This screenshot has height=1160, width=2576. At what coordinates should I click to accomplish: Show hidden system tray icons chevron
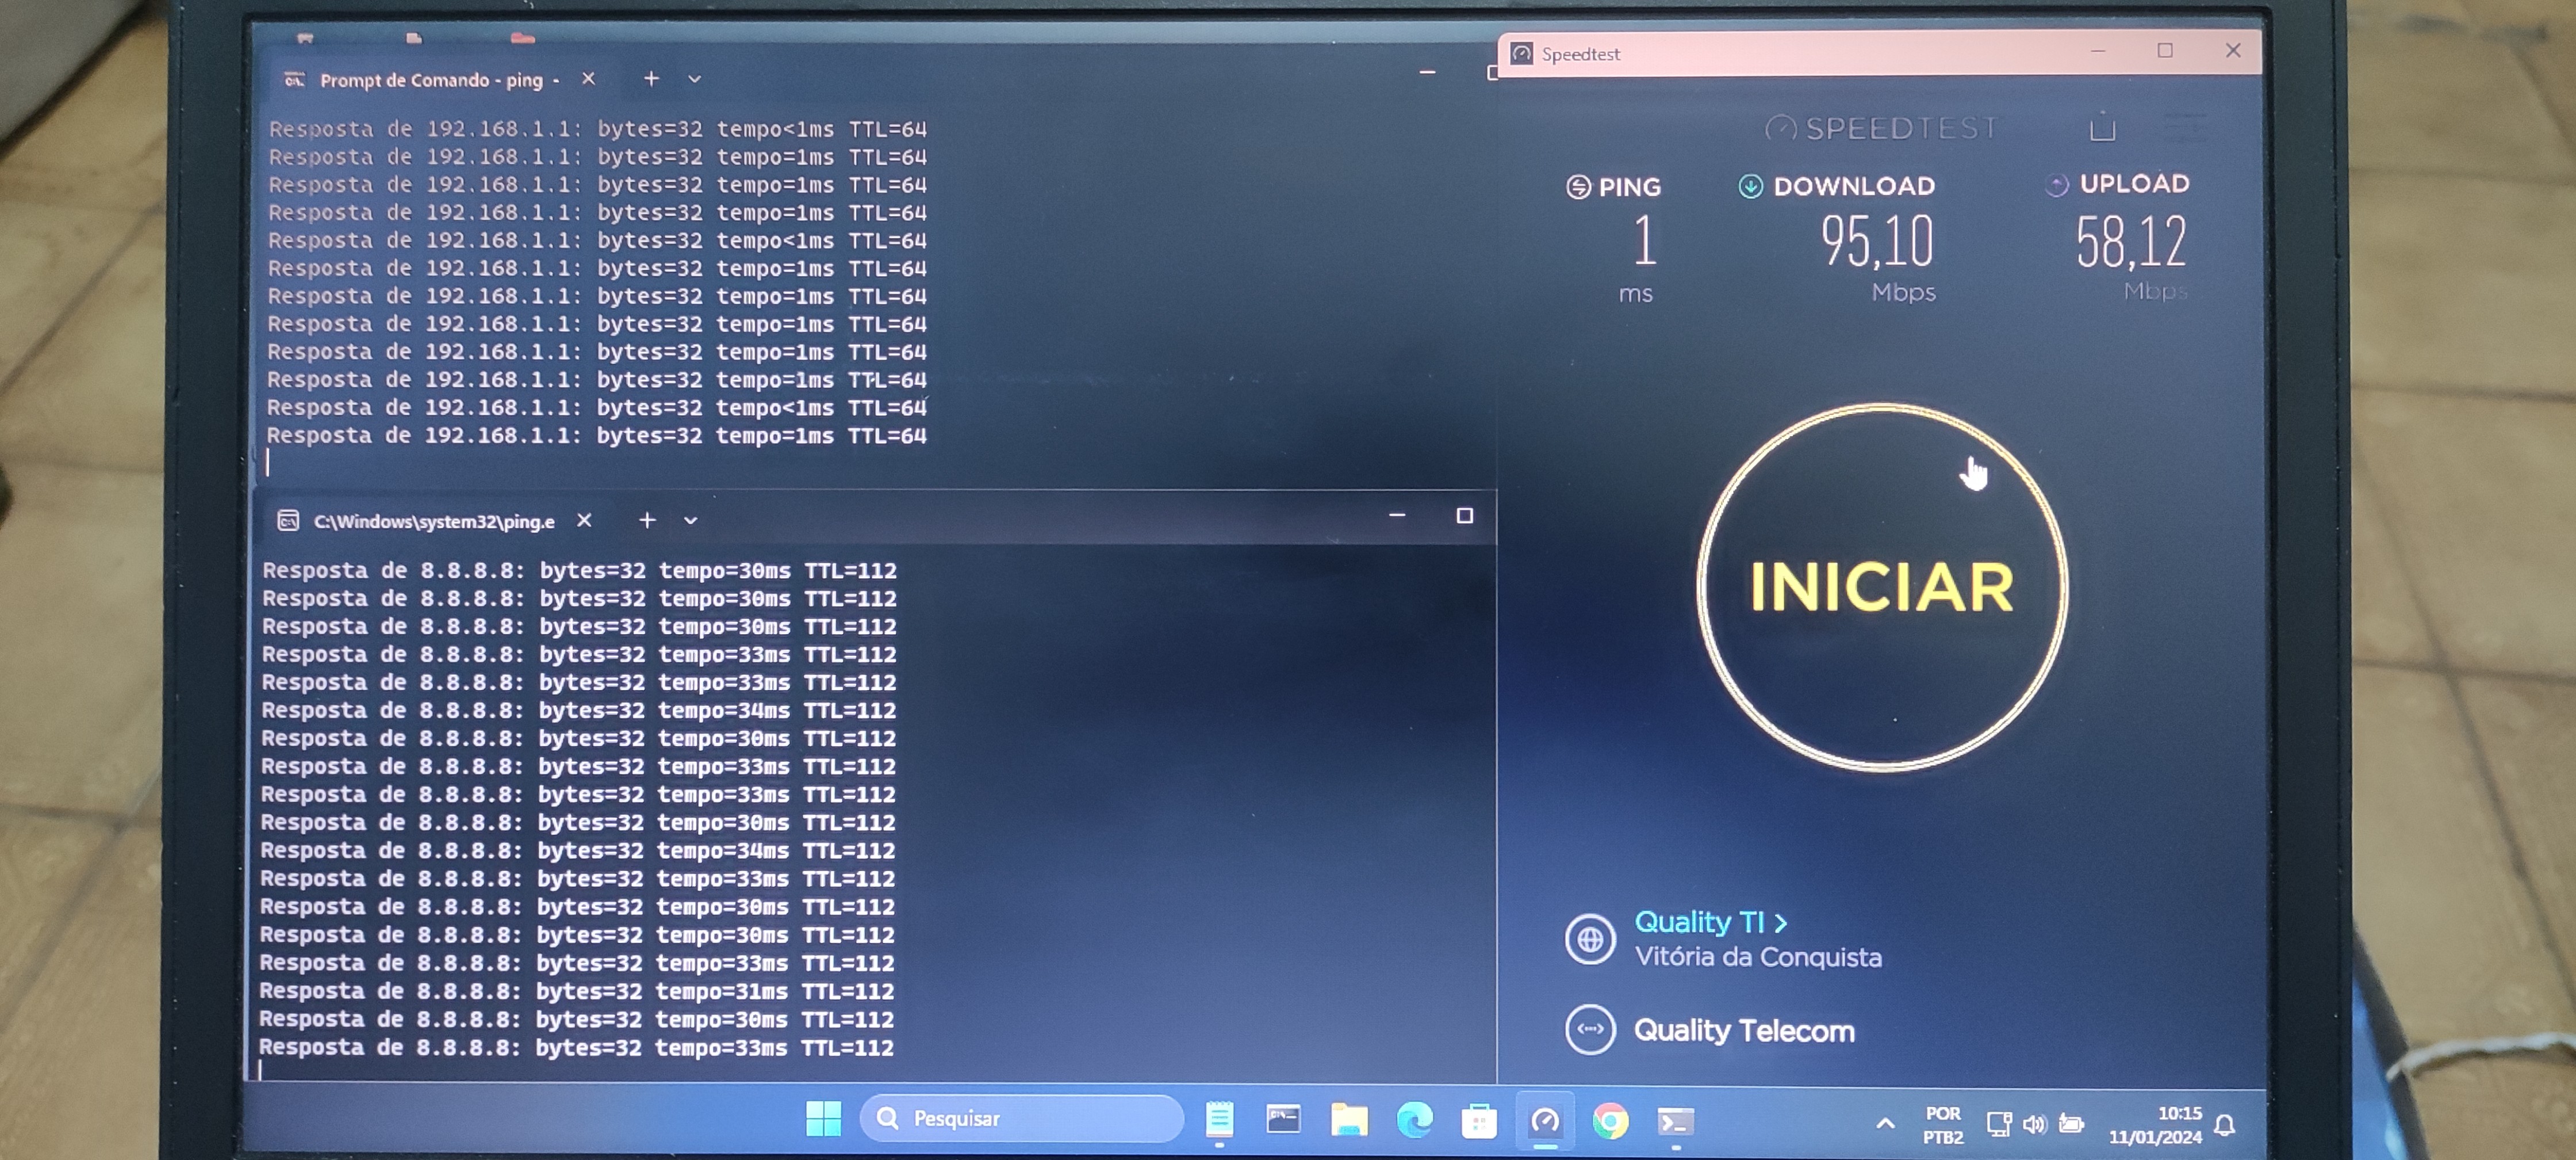point(1885,1123)
